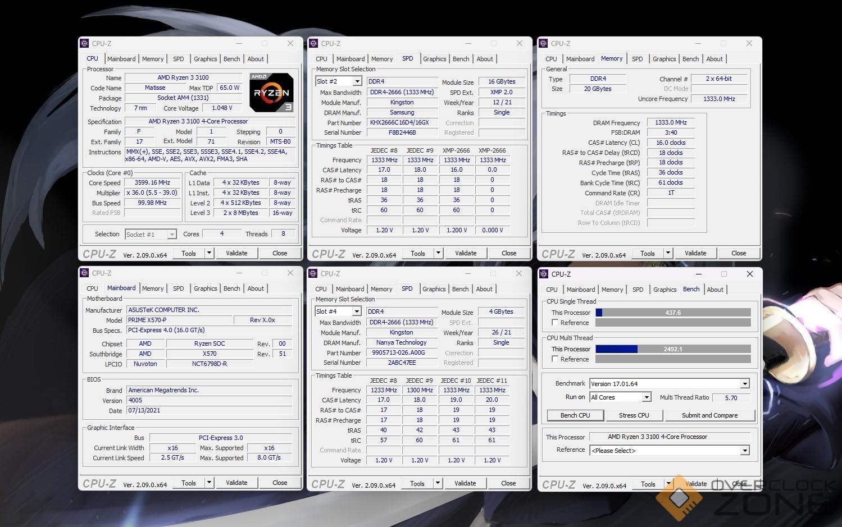Click the Close button in the Slot #2 SPD window
The height and width of the screenshot is (527, 842).
[x=509, y=253]
